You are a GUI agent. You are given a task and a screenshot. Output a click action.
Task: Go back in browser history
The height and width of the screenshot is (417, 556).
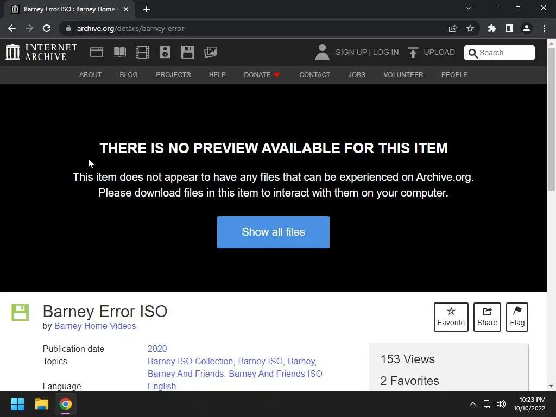click(x=12, y=28)
